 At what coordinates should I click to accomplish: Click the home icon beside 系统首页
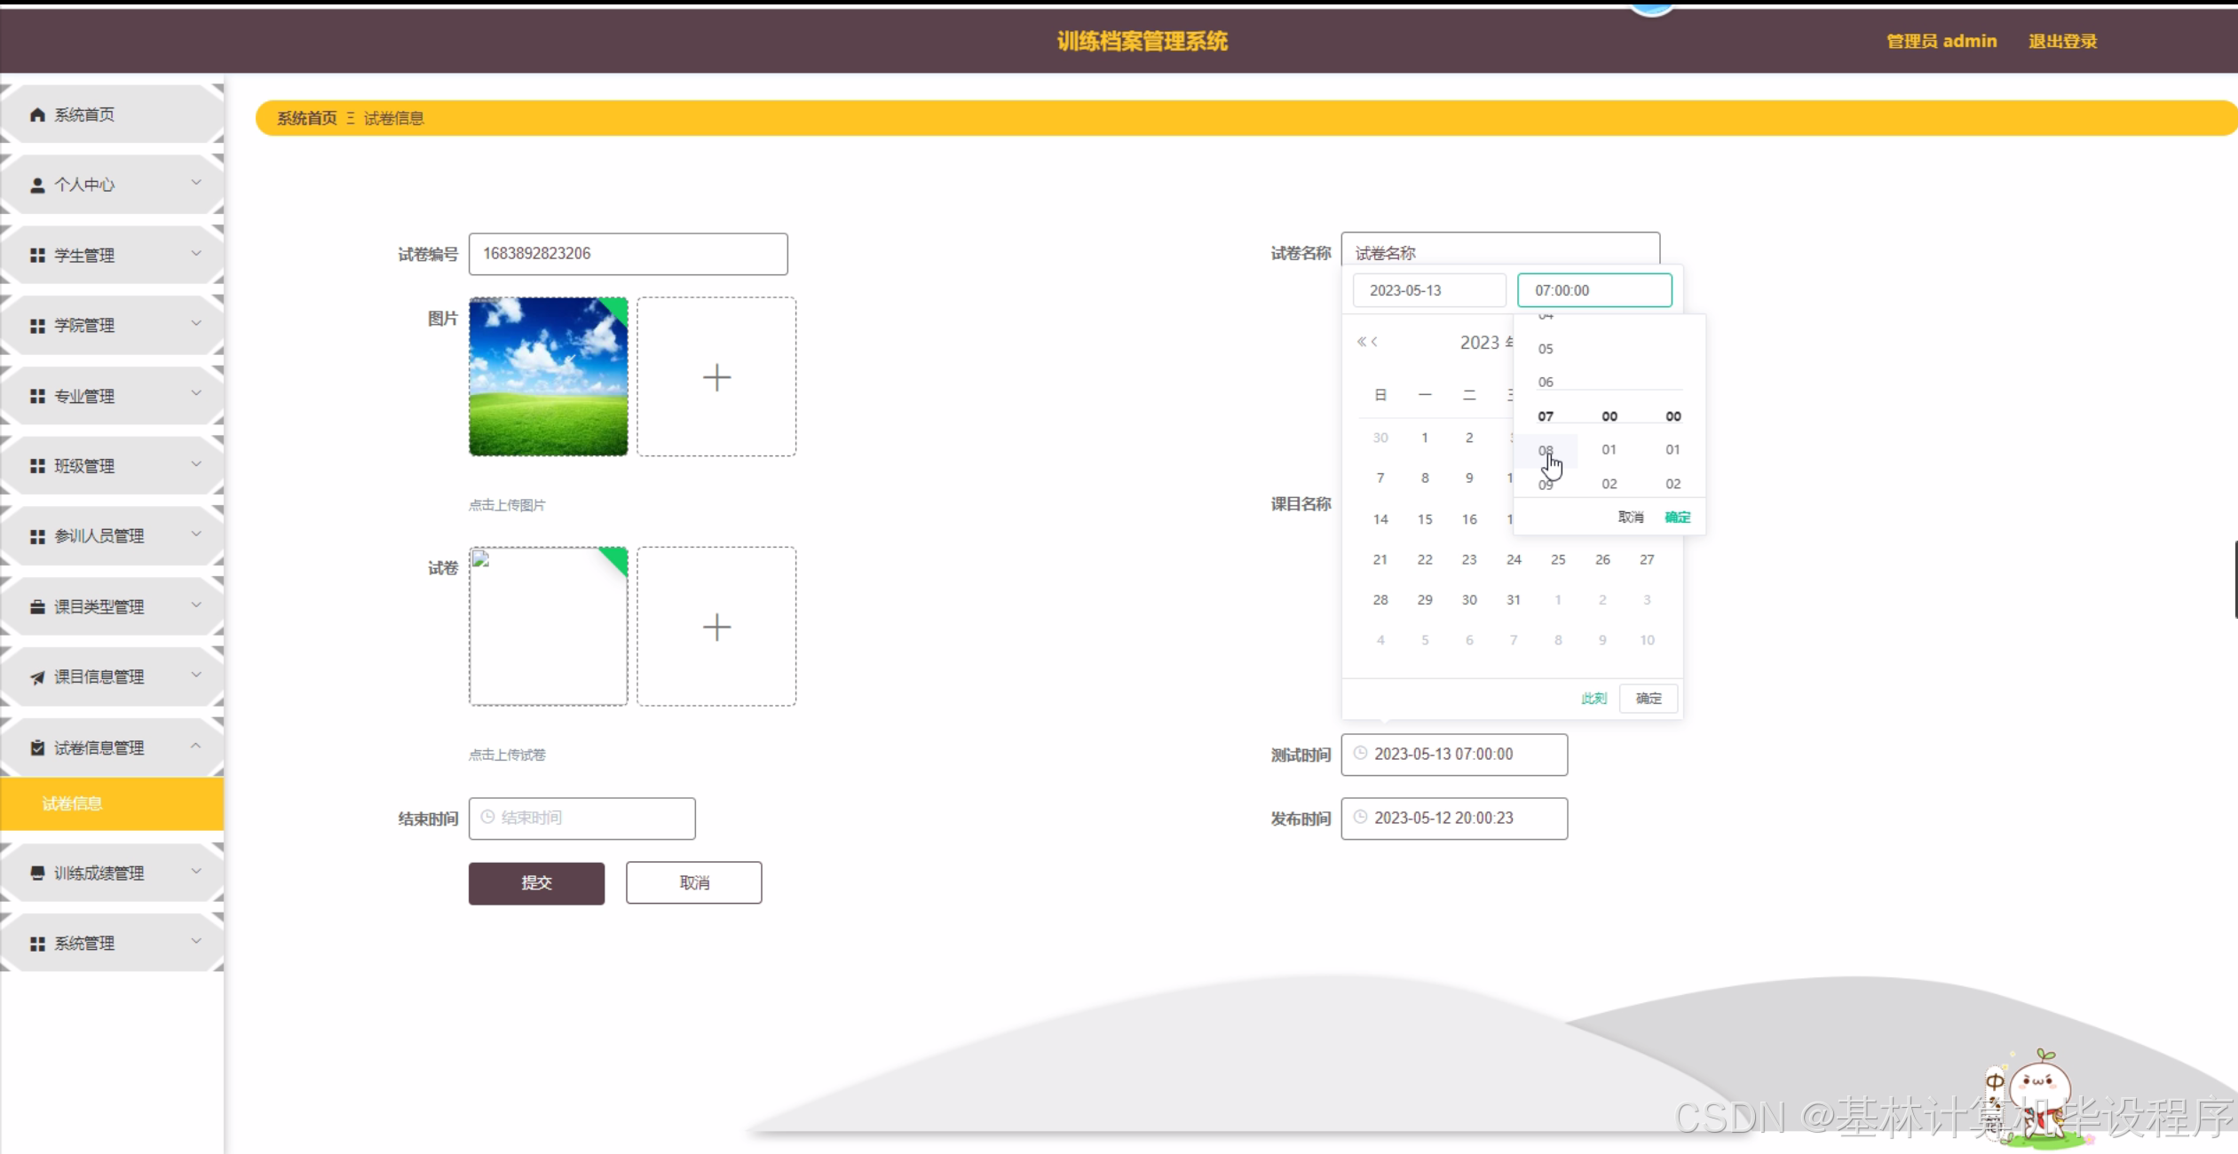(37, 115)
